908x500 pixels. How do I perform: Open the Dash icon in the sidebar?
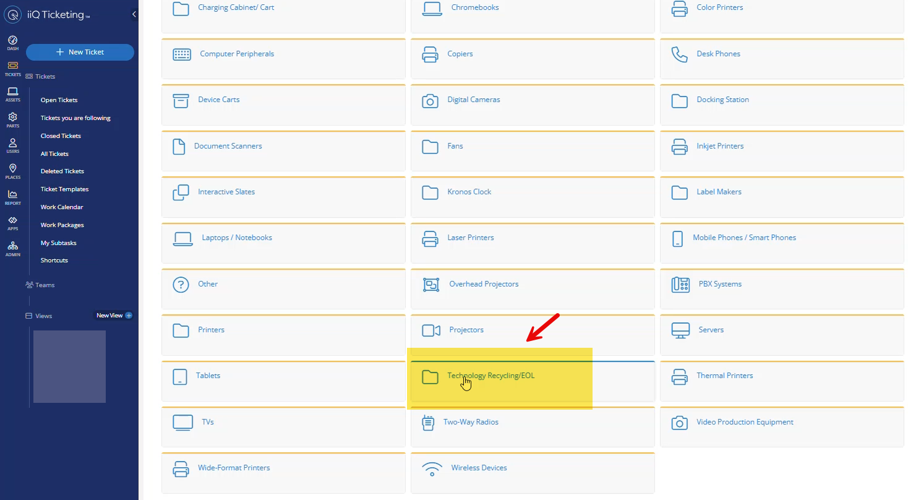coord(12,41)
